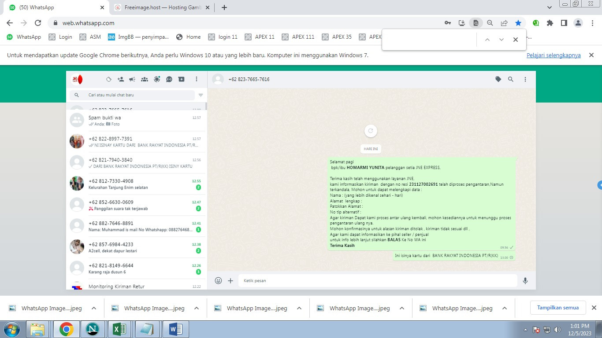Open chat with +62 822-8997-7391

(x=136, y=142)
